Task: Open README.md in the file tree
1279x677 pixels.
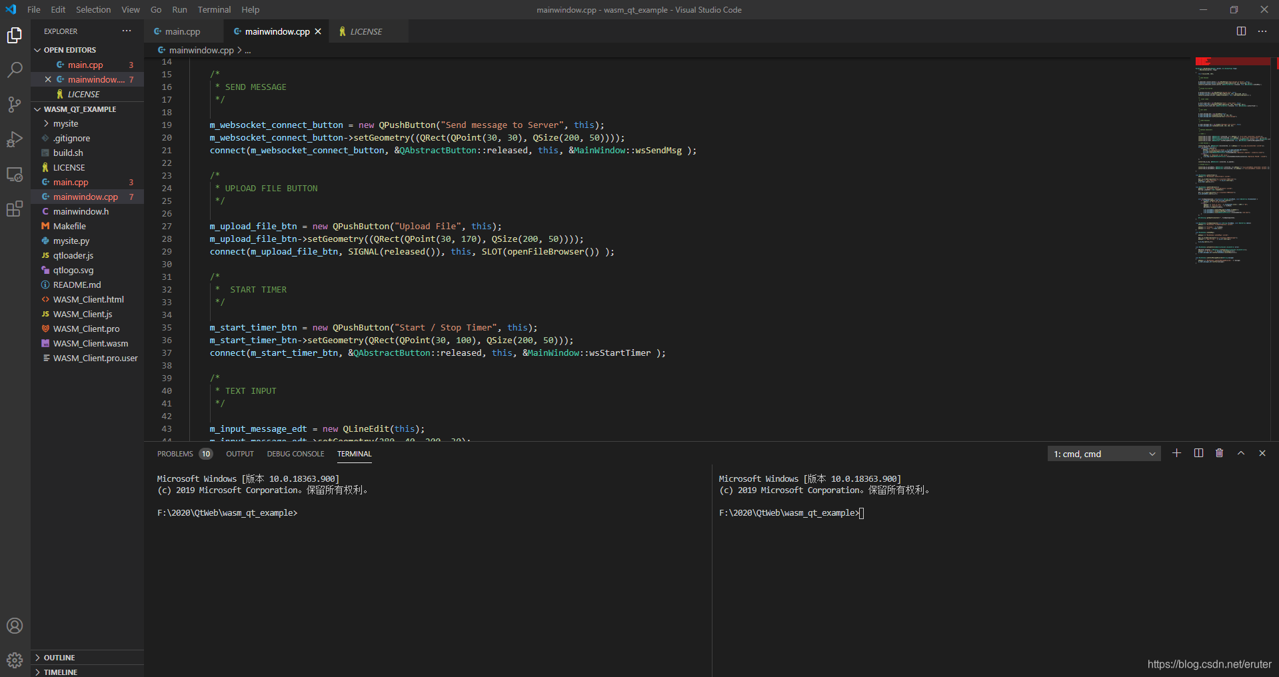Action: click(x=87, y=285)
